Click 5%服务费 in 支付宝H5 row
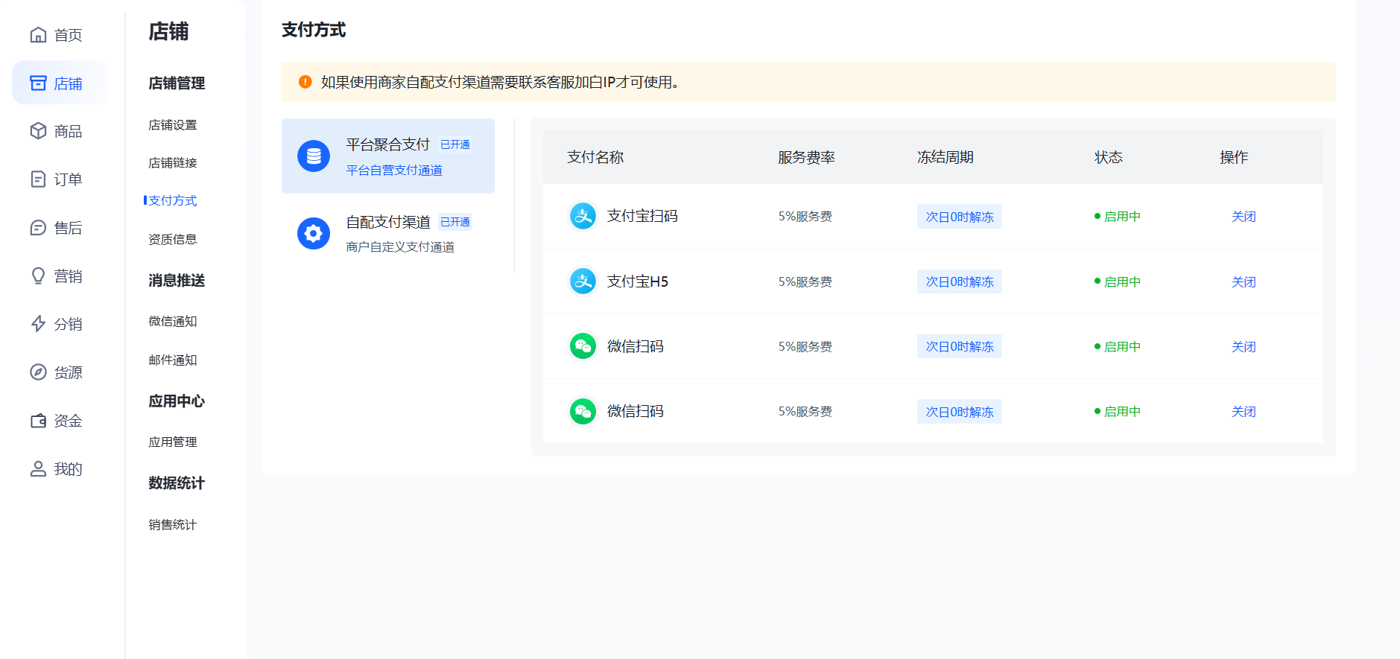The height and width of the screenshot is (659, 1400). pyautogui.click(x=805, y=282)
